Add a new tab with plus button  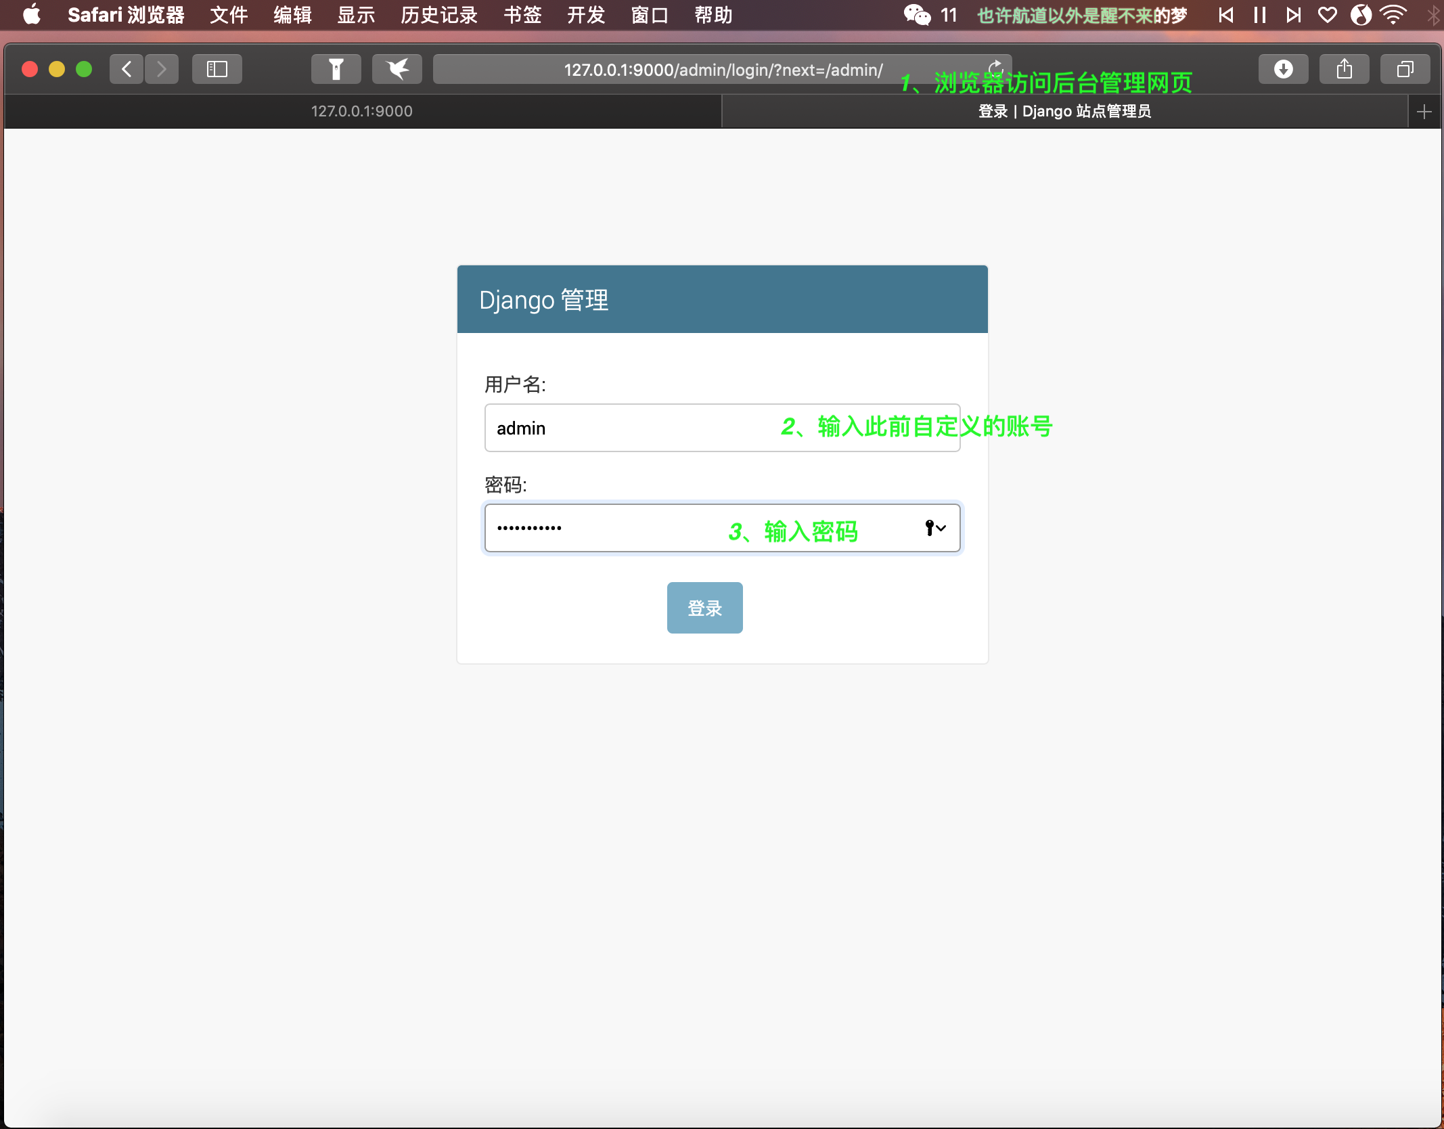pos(1424,112)
